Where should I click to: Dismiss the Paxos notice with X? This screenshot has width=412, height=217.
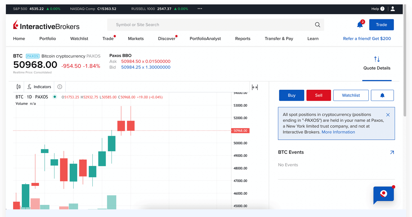pos(388,115)
